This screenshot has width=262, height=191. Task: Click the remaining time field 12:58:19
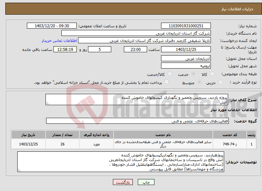[65, 49]
